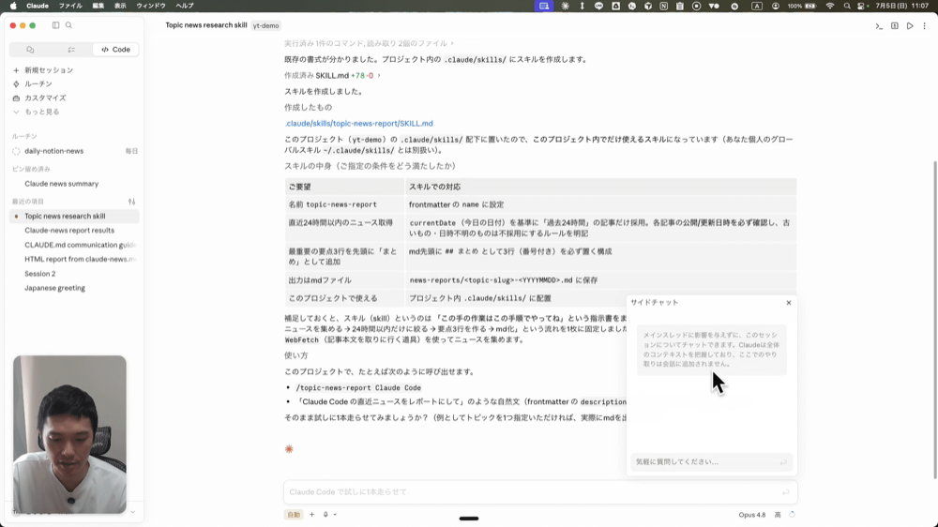Screen dimensions: 938x527
Task: Click the microphone icon below prompt
Action: point(325,515)
